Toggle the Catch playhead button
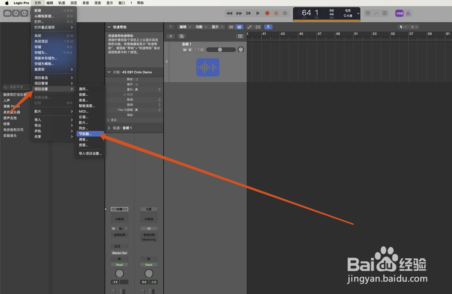452x294 pixels. 268,27
